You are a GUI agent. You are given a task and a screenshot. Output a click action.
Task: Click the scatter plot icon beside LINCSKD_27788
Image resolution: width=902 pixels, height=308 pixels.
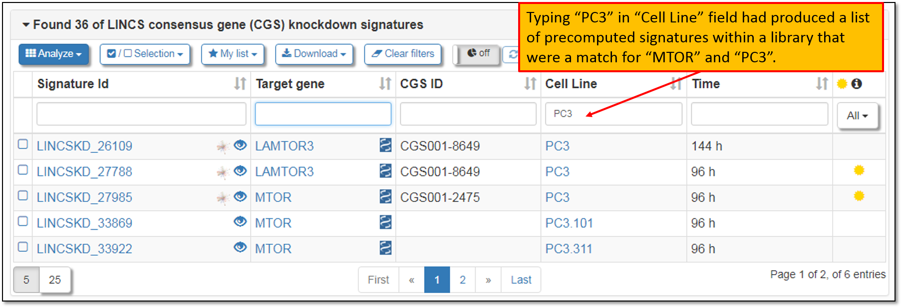223,172
